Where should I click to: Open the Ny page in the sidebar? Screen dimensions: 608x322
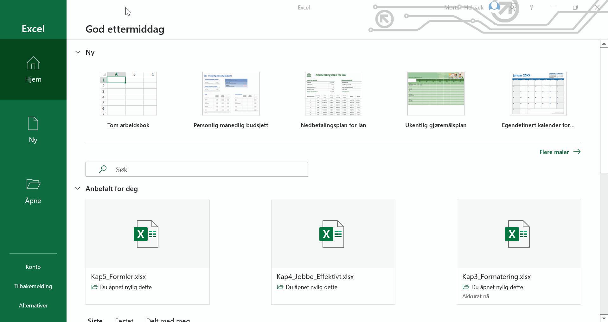33,130
